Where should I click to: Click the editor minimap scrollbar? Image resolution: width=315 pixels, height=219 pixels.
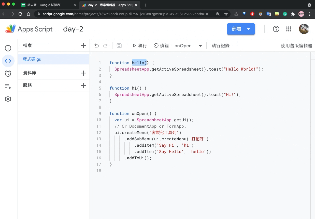click(x=313, y=59)
